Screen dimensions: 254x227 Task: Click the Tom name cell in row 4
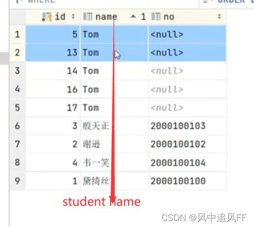(114, 89)
